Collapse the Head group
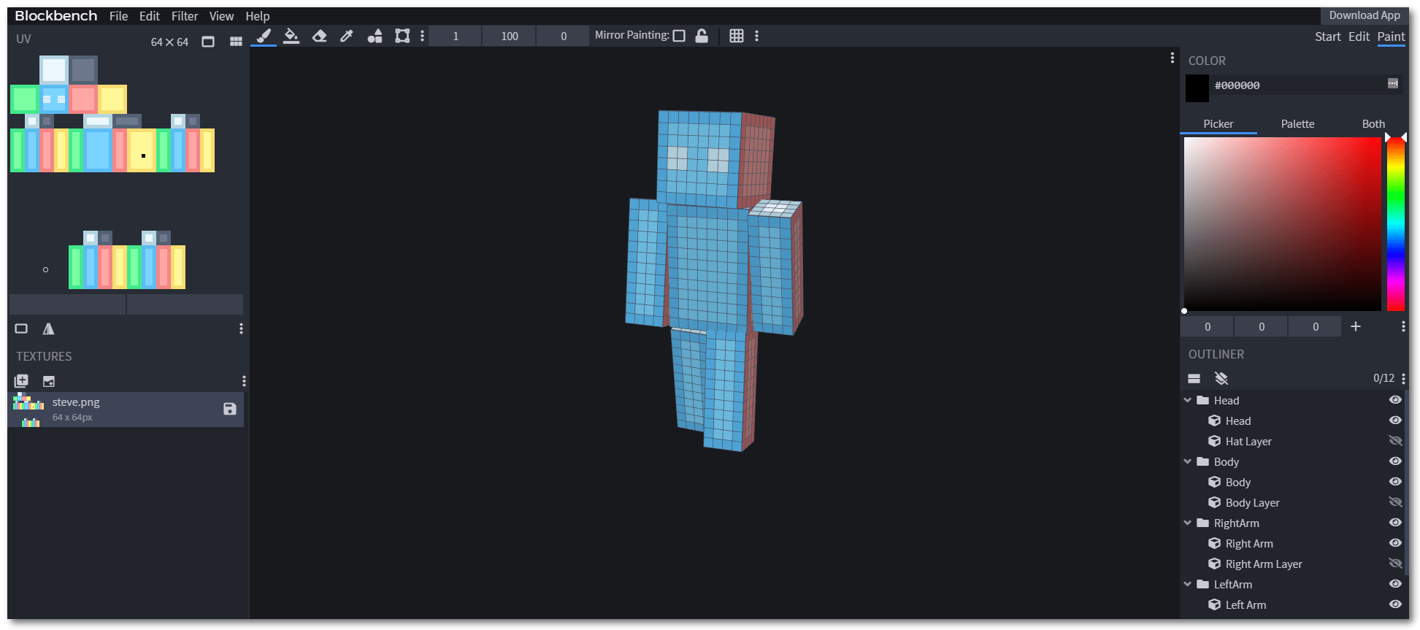1420x630 pixels. coord(1188,400)
